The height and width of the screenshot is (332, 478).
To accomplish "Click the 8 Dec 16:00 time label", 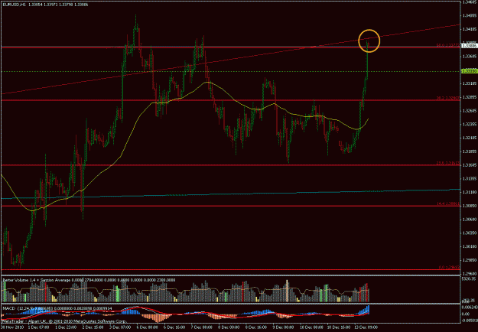I will tap(255, 327).
